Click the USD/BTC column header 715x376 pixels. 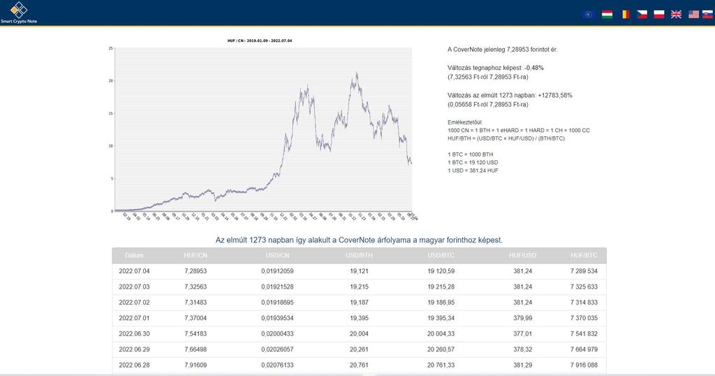point(441,256)
